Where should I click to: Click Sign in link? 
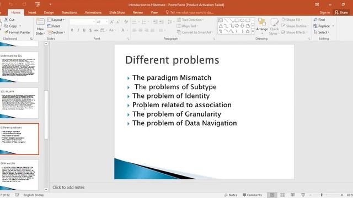325,13
